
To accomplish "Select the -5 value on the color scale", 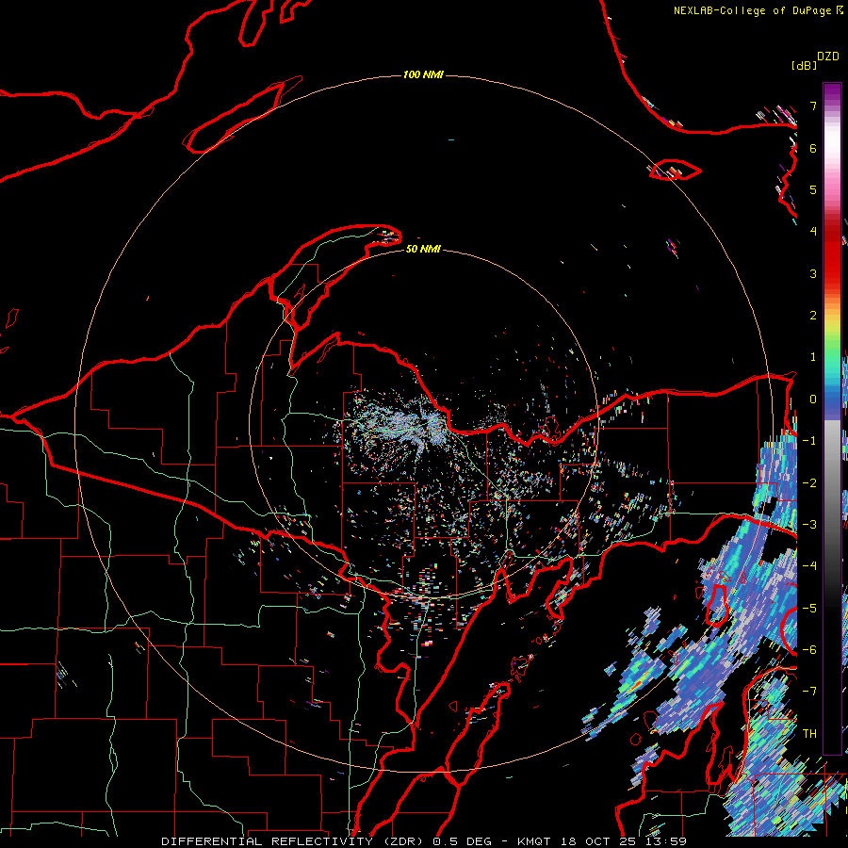I will tap(809, 608).
